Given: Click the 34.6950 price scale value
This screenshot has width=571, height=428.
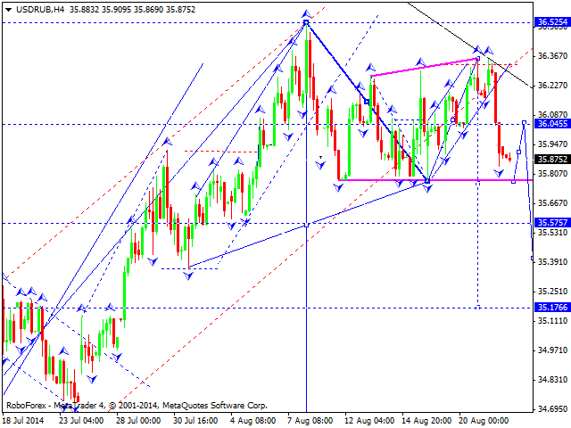Looking at the screenshot, I should click(553, 409).
